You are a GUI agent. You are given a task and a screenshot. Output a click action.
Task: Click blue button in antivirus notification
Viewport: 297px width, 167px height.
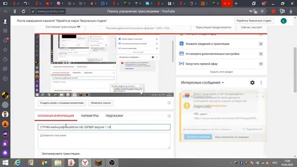tap(198, 137)
